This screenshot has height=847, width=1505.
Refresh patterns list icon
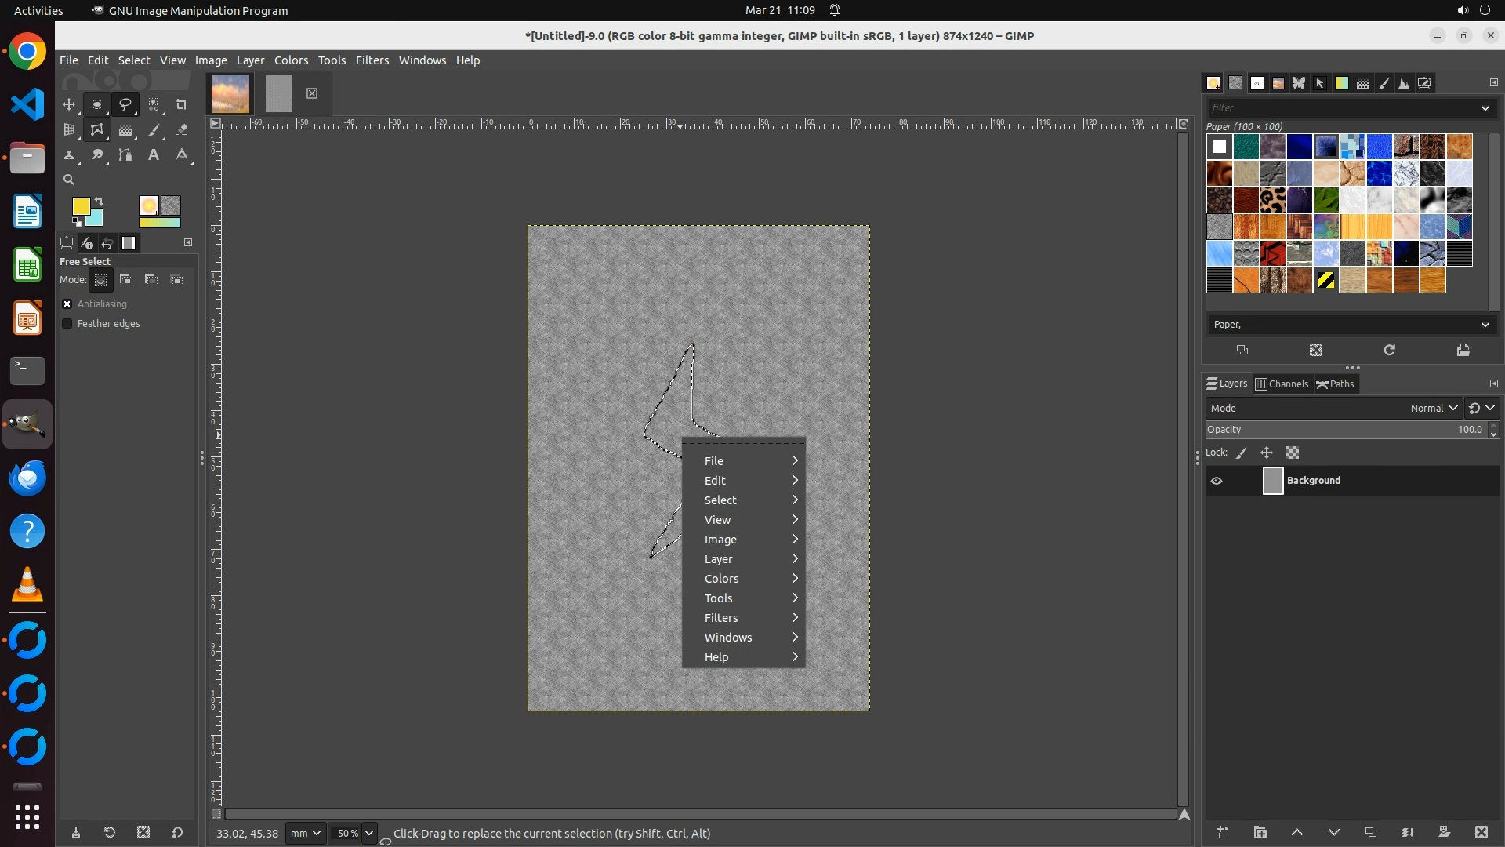pyautogui.click(x=1389, y=350)
